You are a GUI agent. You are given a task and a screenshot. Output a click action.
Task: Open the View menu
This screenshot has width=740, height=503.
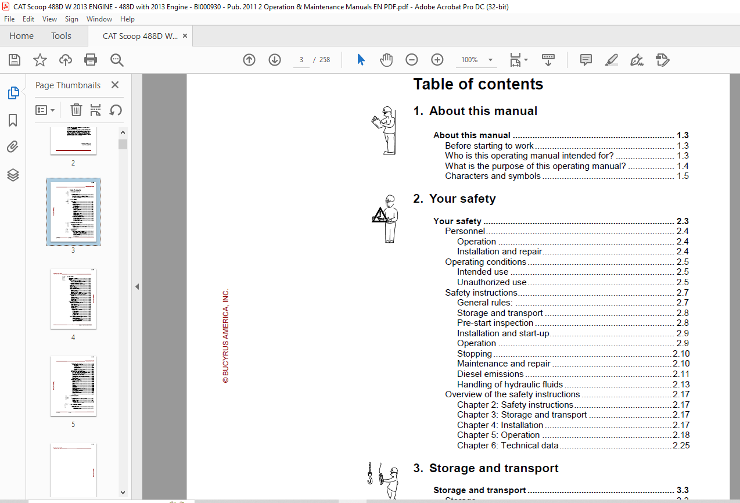click(50, 19)
